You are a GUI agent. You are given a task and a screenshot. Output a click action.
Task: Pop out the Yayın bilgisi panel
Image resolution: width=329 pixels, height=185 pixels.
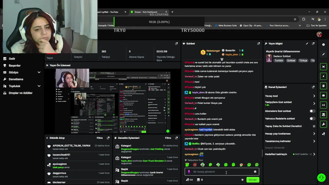click(x=313, y=44)
